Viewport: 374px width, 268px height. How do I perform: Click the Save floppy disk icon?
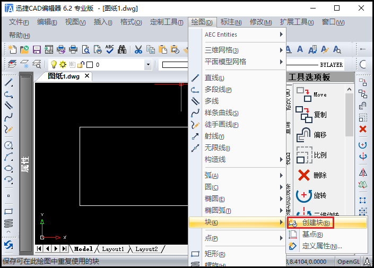coord(37,49)
